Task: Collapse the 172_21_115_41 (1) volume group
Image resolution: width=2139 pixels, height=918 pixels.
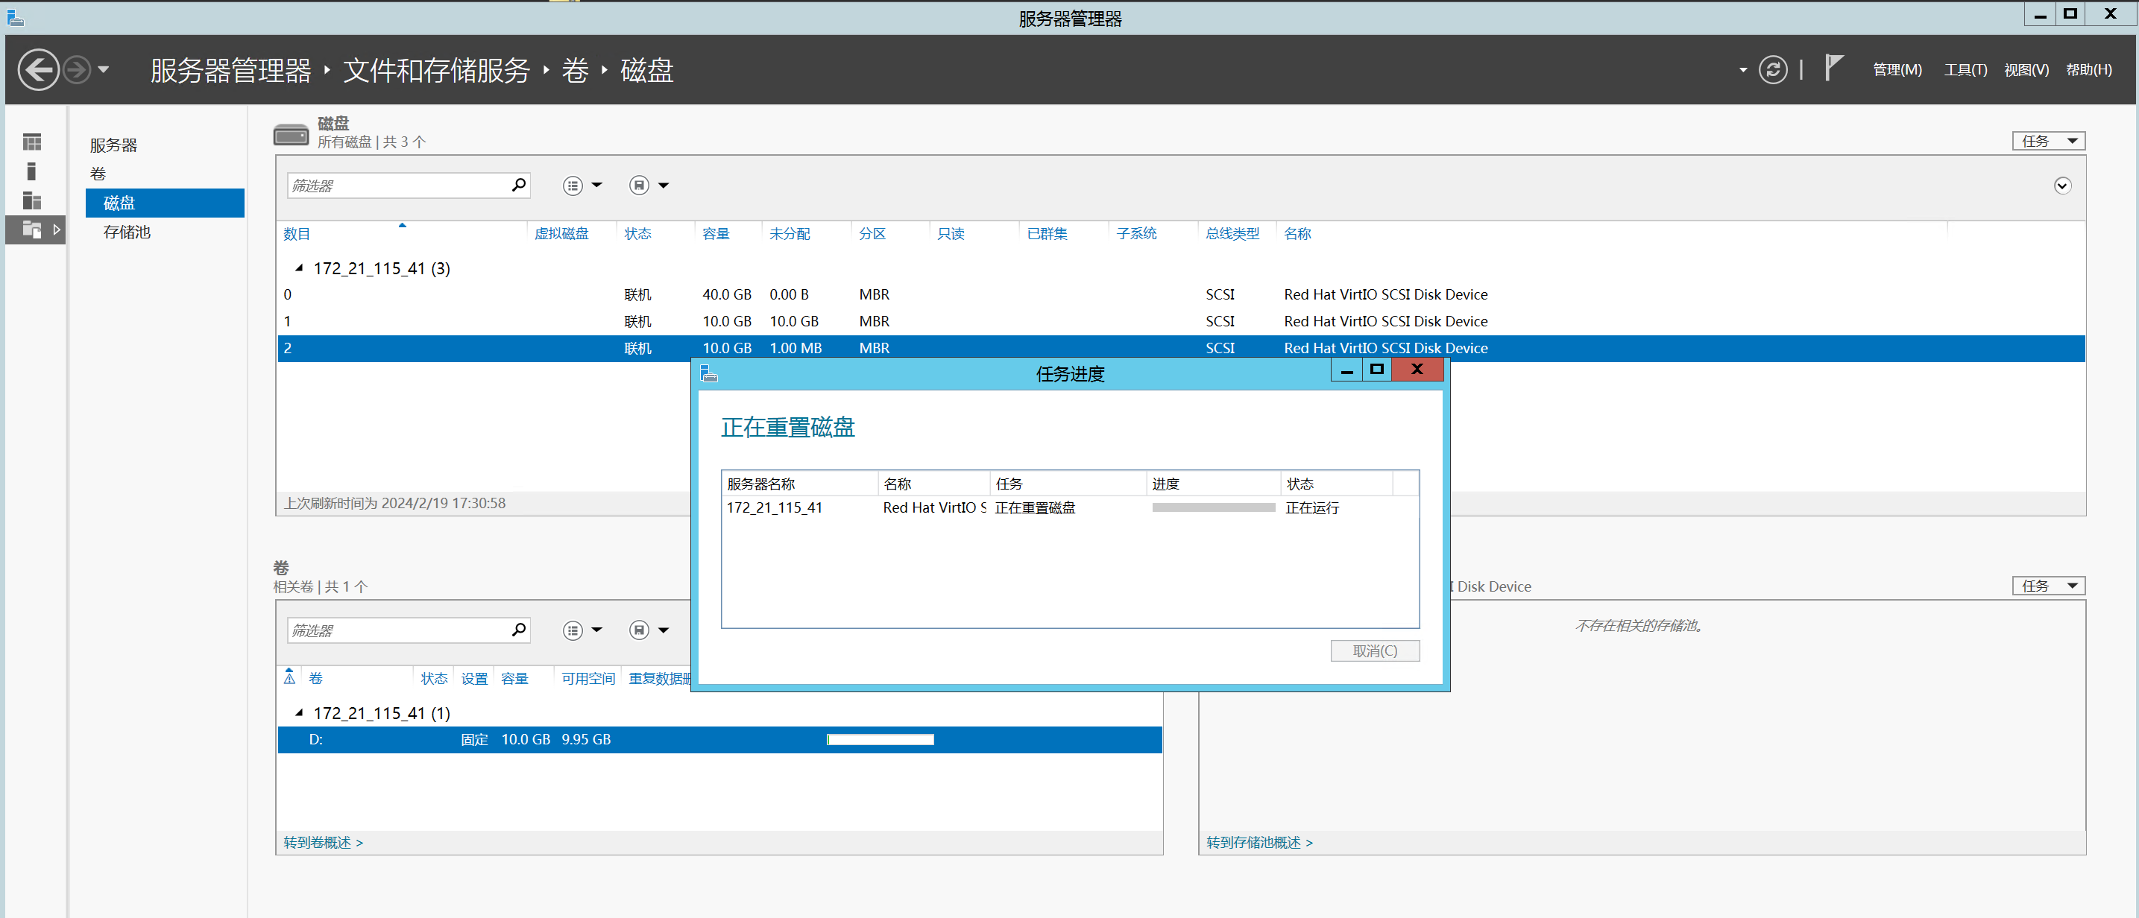Action: [x=299, y=713]
